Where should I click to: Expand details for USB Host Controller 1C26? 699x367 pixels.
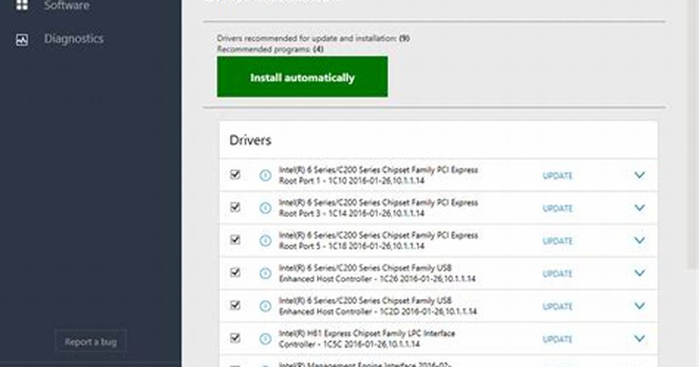coord(640,272)
